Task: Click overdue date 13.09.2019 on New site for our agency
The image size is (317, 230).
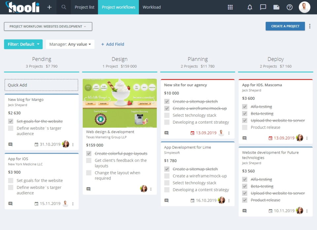Action: (206, 133)
